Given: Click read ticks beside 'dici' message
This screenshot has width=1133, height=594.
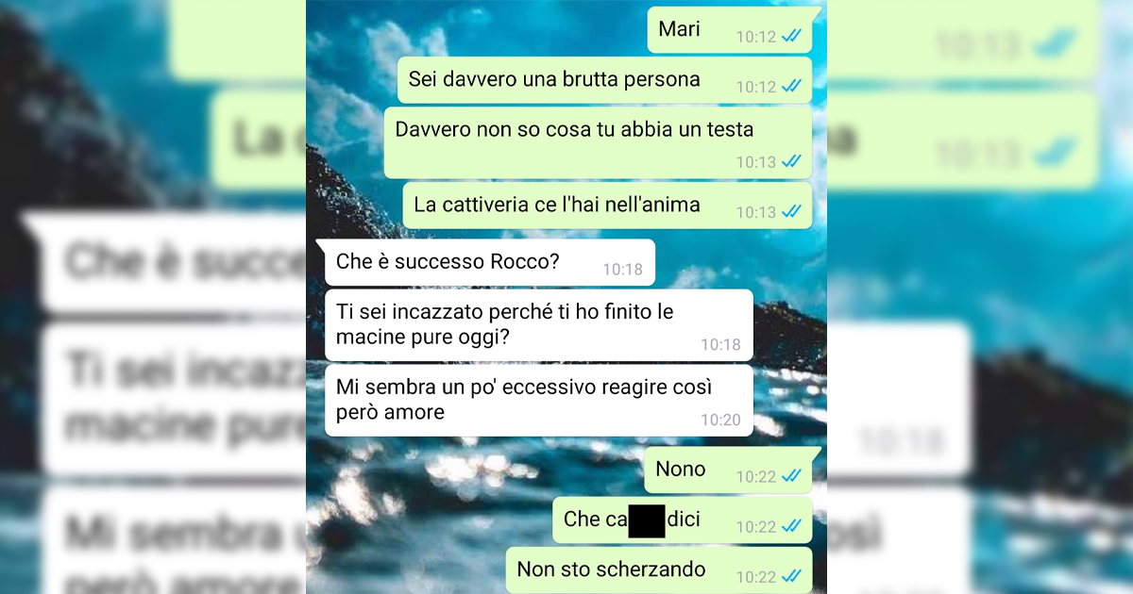Looking at the screenshot, I should (792, 526).
